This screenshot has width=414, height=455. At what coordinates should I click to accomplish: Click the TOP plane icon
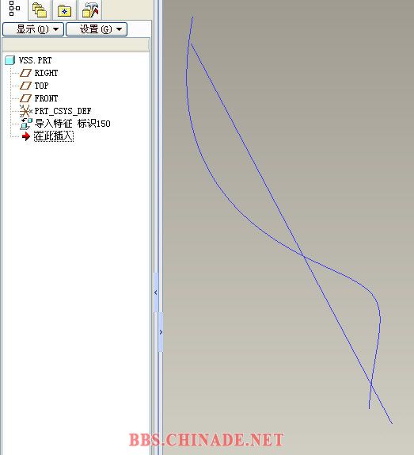(25, 86)
